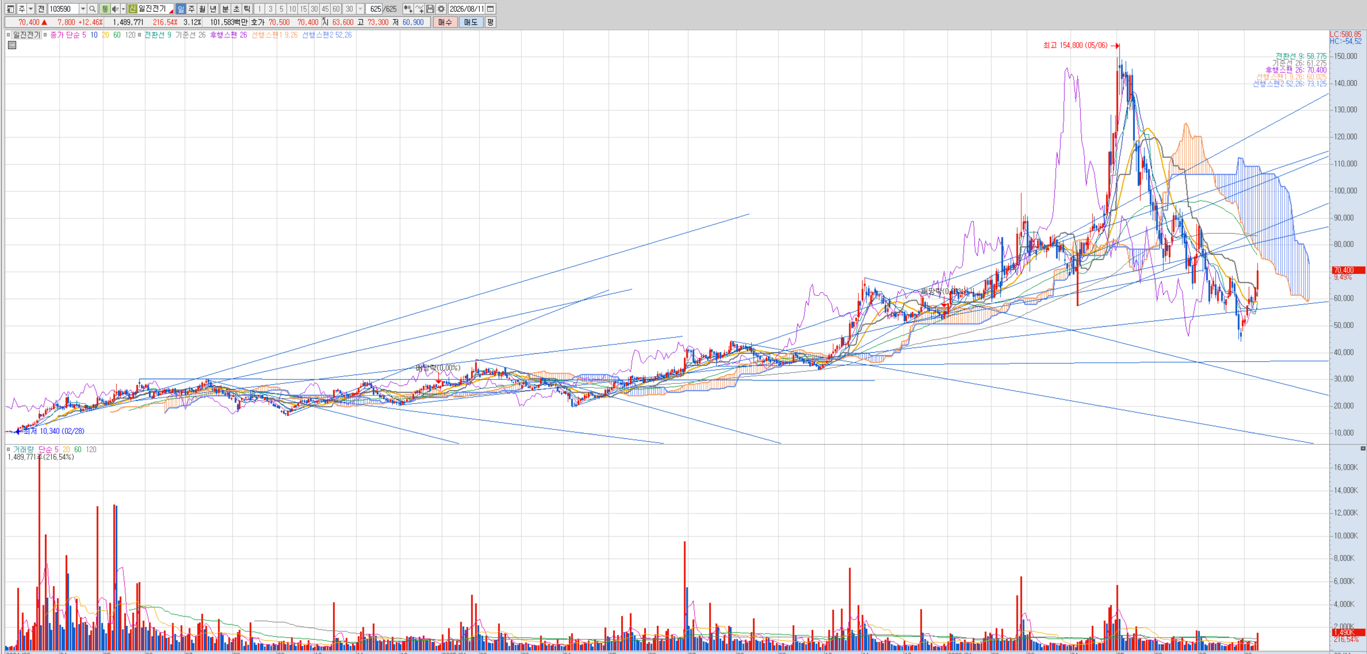
Task: Toggle the 전 button in the toolbar
Action: [41, 8]
